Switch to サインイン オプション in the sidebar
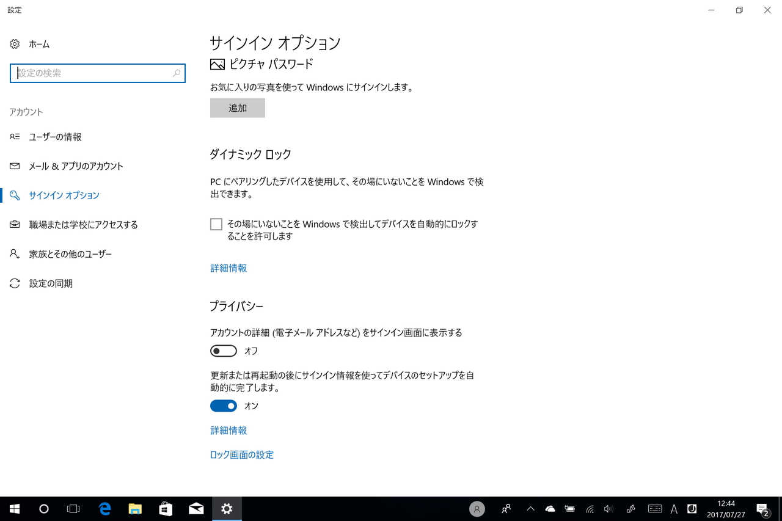Viewport: 782px width, 521px height. coord(64,195)
